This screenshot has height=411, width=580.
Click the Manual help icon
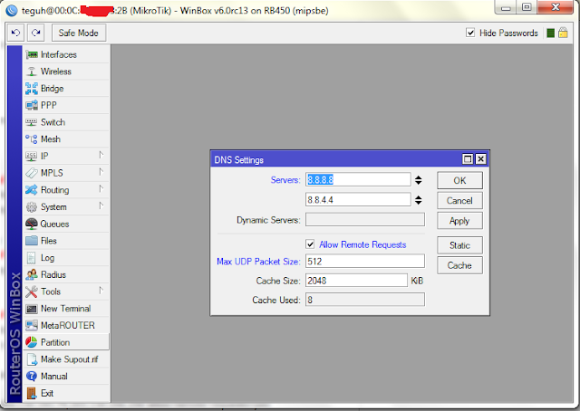coord(32,377)
